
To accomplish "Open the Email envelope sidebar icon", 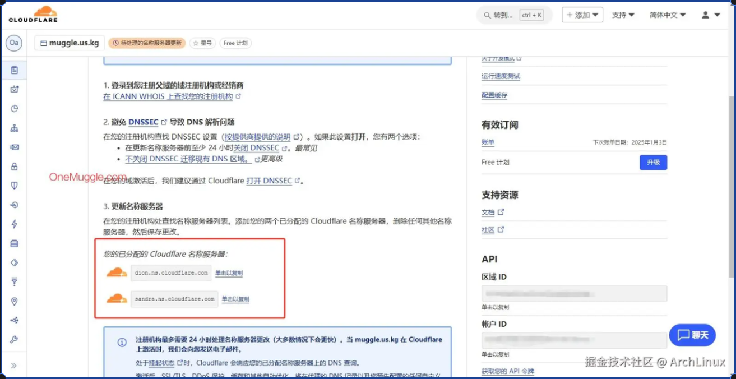I will 14,147.
